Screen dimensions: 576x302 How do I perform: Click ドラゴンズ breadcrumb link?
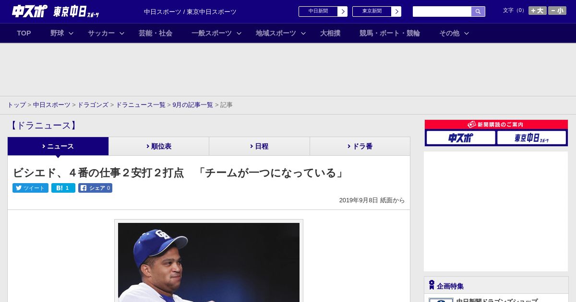coord(93,105)
